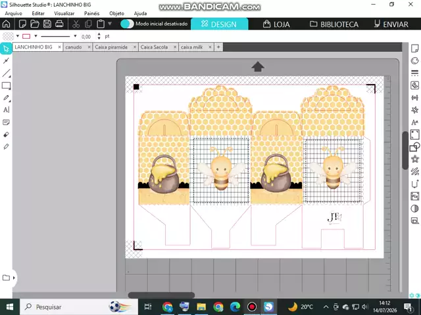Open the Library folder at bottom left

coord(6,278)
